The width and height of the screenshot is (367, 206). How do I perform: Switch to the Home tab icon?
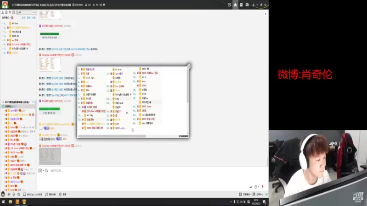point(235,5)
